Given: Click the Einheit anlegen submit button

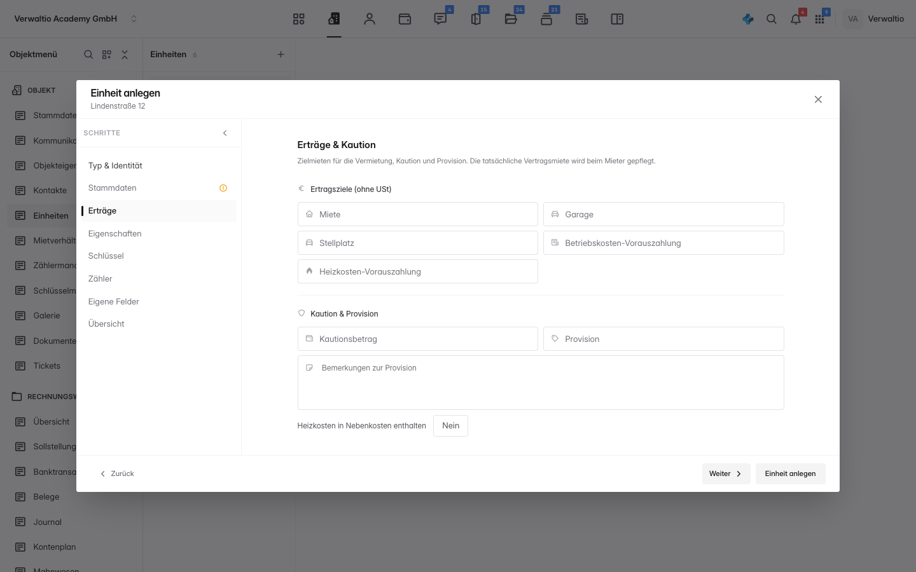Looking at the screenshot, I should click(x=790, y=473).
